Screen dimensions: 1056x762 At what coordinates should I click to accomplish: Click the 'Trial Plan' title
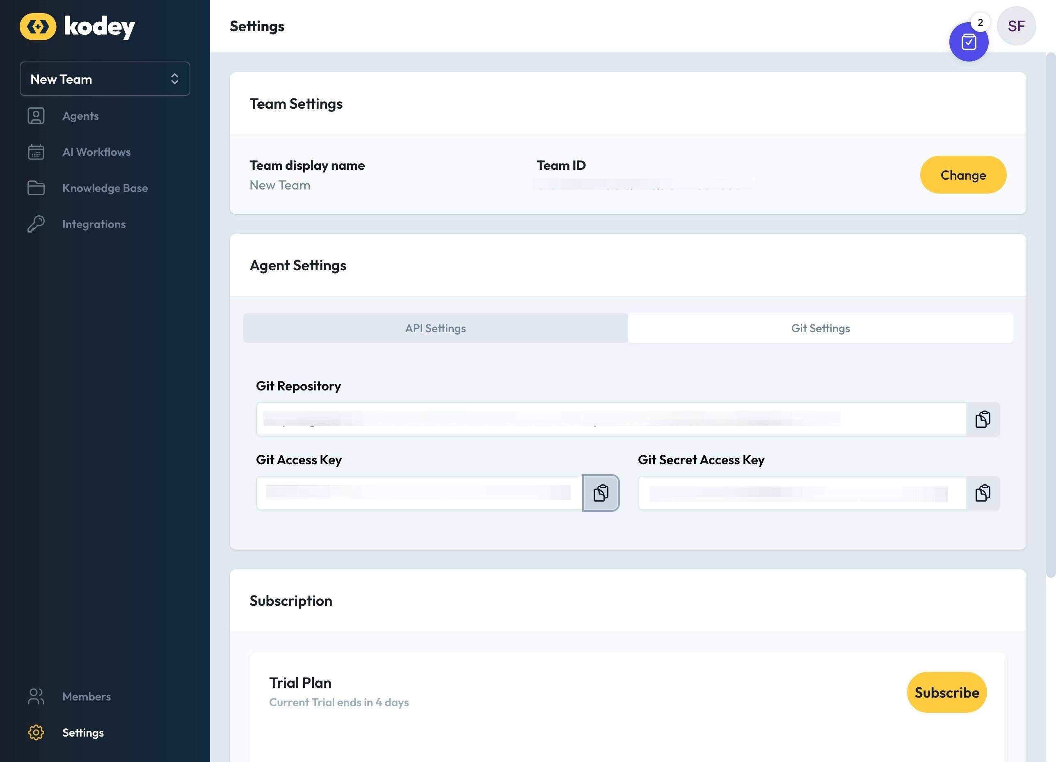300,683
